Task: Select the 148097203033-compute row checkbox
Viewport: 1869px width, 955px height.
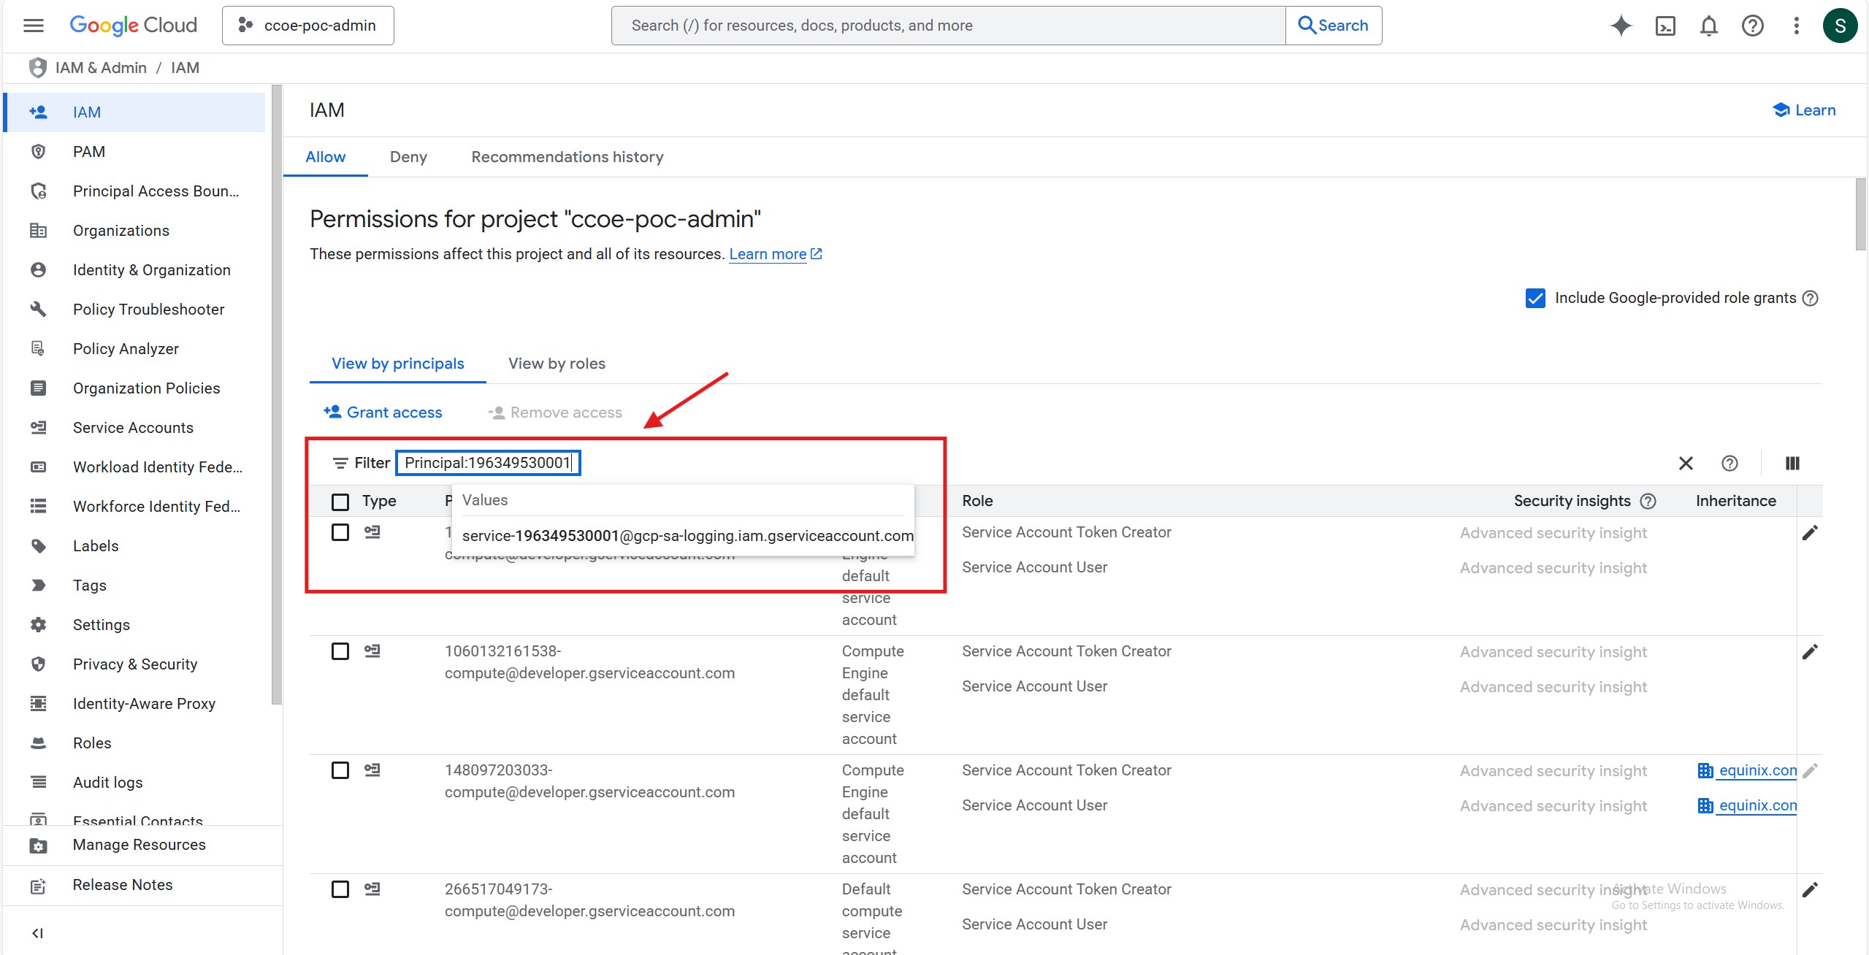Action: (340, 770)
